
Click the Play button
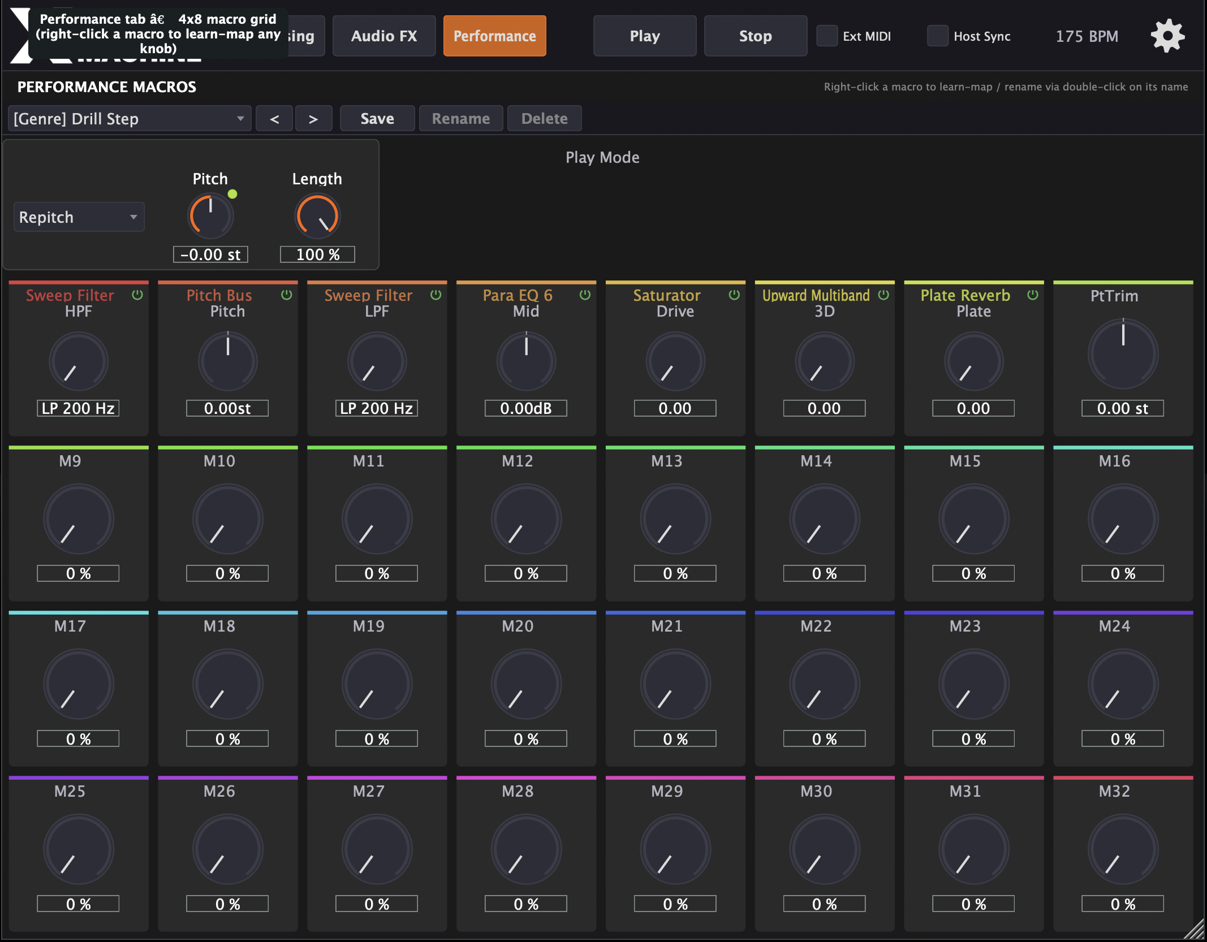[x=645, y=36]
